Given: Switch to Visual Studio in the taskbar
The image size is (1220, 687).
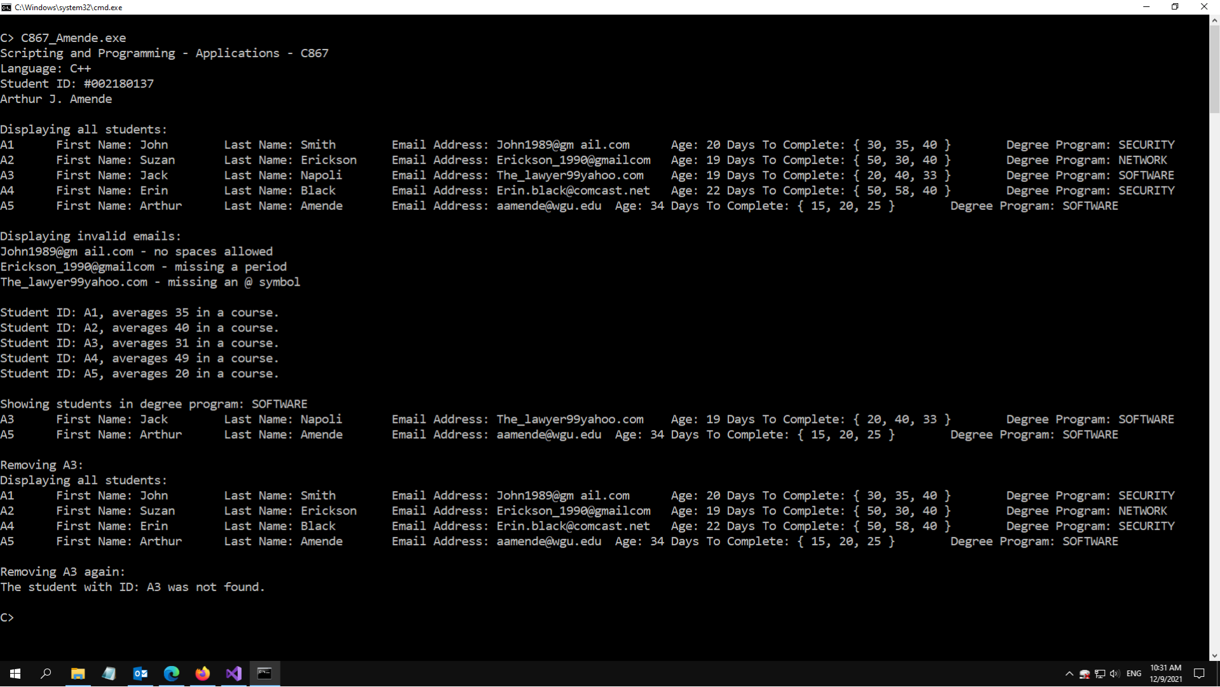Looking at the screenshot, I should (233, 673).
